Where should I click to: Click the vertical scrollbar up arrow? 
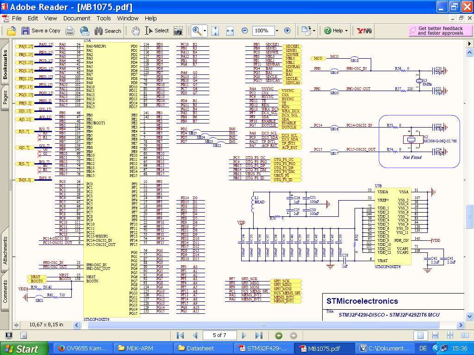click(469, 53)
